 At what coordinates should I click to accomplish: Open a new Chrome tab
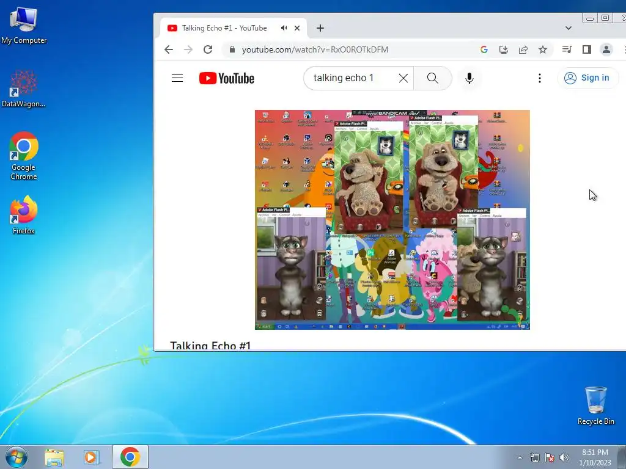click(x=320, y=28)
